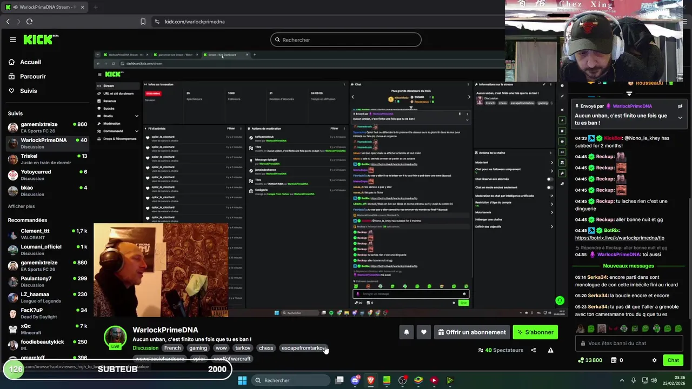This screenshot has height=389, width=692.
Task: Open the botrix.live tip link in chat
Action: click(x=620, y=238)
